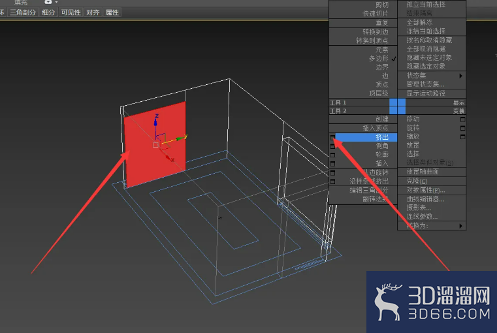Click the 工具 1 quad header
The image size is (497, 333).
[338, 103]
